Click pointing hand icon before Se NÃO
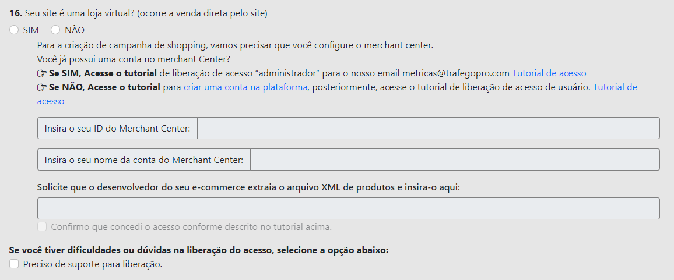Viewport: 674px width, 280px height. (x=42, y=87)
